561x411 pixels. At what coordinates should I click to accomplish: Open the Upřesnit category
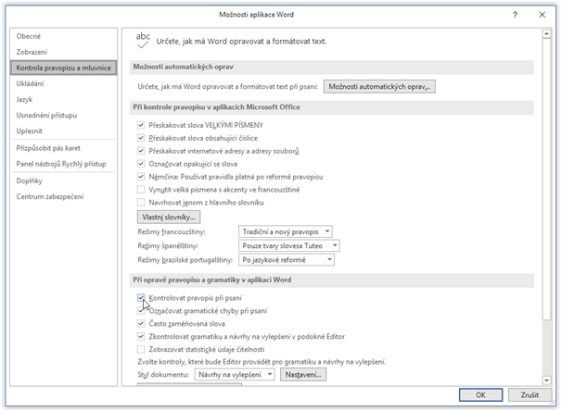64,131
